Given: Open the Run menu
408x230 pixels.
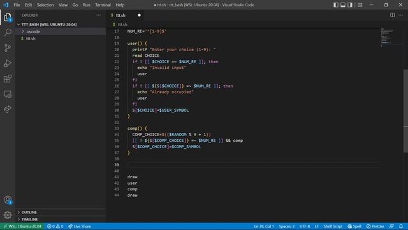Looking at the screenshot, I should [87, 5].
